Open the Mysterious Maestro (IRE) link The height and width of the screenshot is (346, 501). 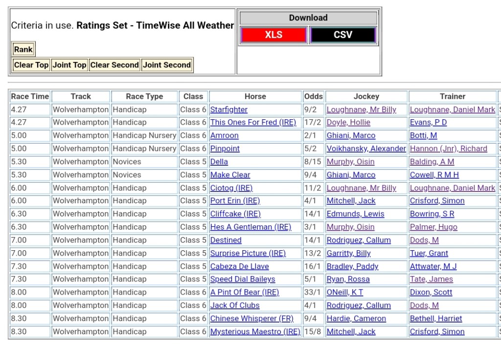[x=255, y=332]
